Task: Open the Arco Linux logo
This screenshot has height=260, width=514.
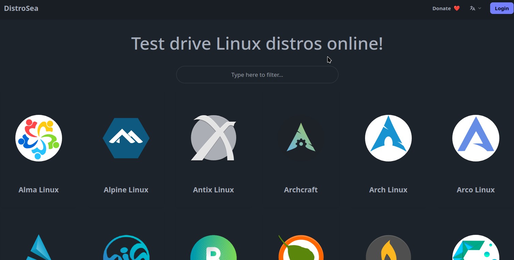Action: click(x=475, y=138)
